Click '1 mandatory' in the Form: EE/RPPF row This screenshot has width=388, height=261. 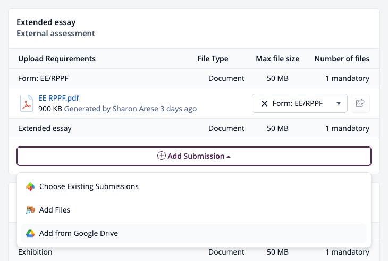pyautogui.click(x=348, y=78)
